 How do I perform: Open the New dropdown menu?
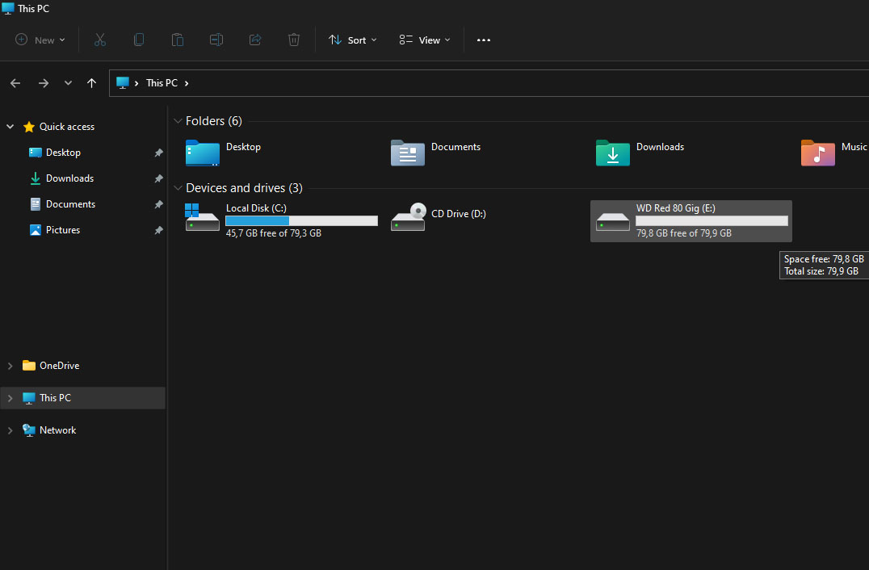(40, 40)
